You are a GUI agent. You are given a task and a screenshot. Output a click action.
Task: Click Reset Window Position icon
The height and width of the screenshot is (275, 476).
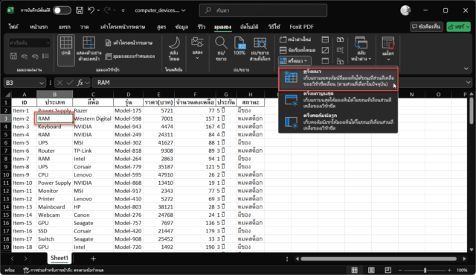coord(340,61)
